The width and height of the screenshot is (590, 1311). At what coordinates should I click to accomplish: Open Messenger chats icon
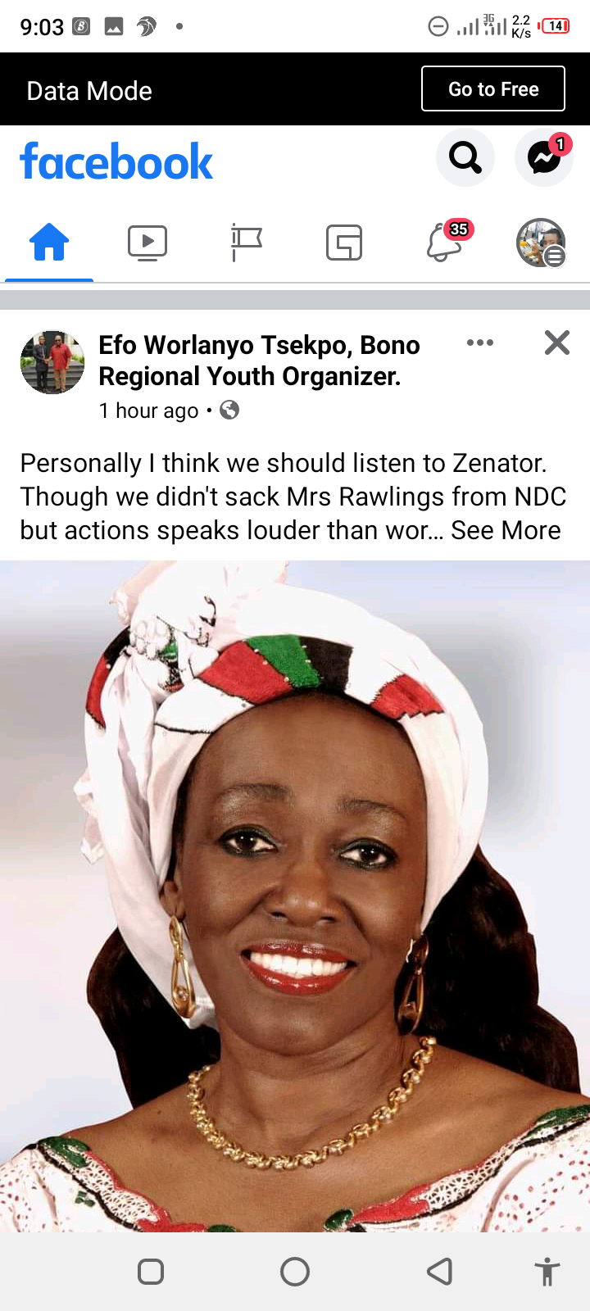544,157
